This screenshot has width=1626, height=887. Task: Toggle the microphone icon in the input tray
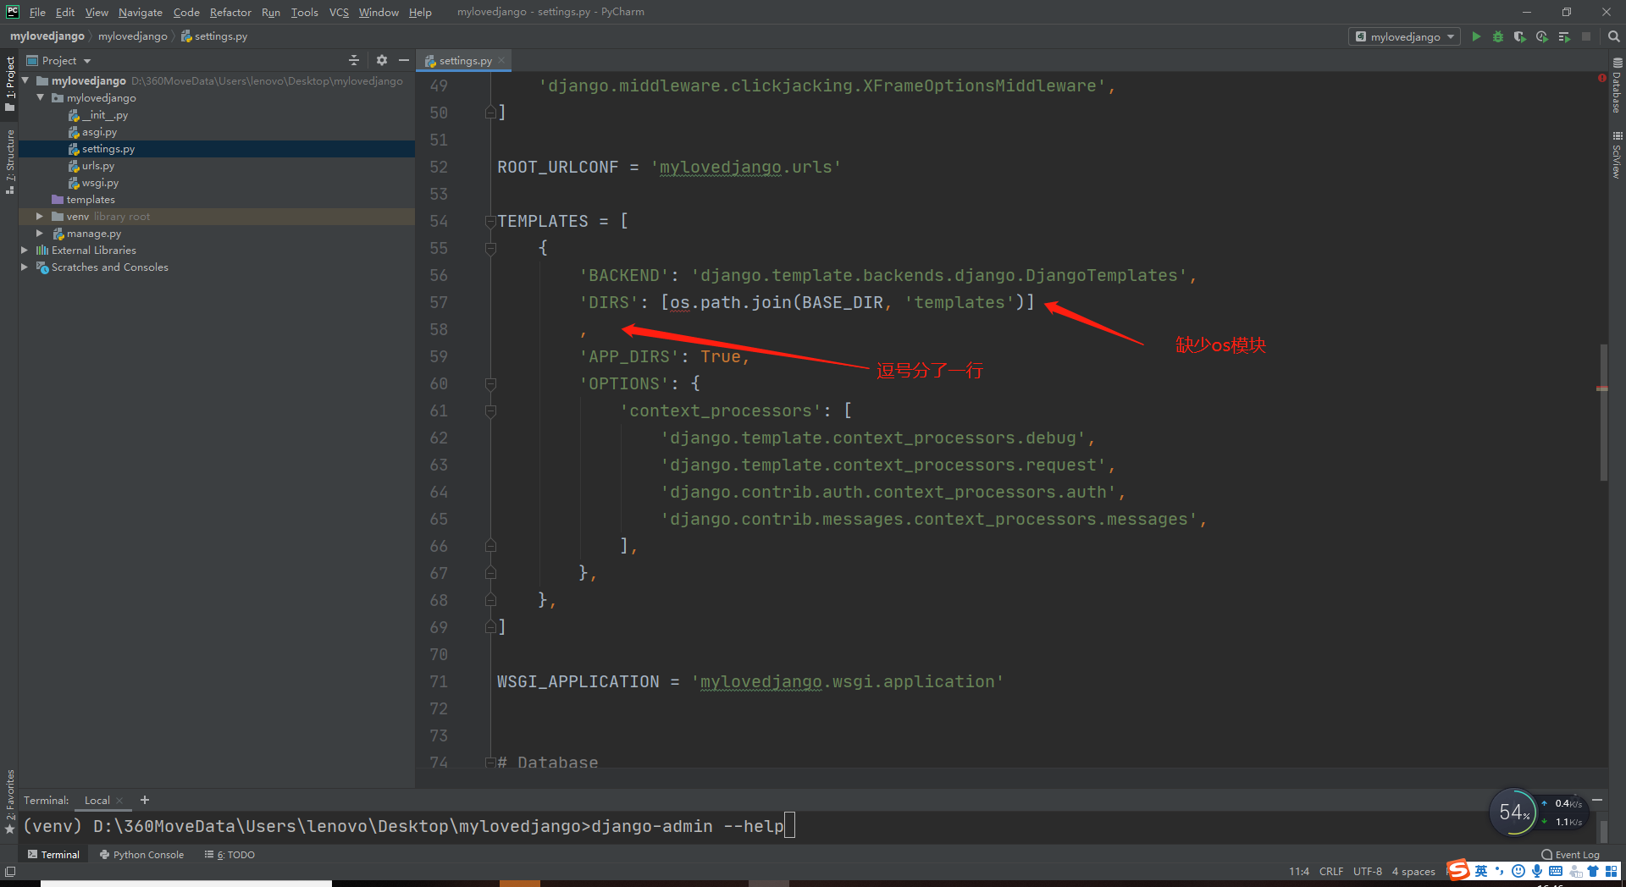click(x=1536, y=870)
